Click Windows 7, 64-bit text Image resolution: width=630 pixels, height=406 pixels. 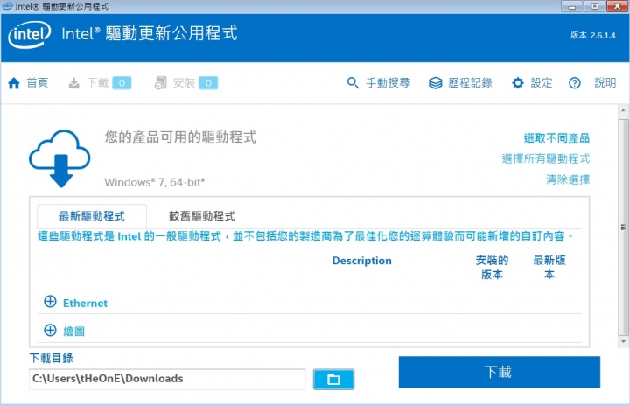155,182
